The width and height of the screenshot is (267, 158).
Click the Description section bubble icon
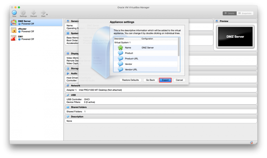click(x=68, y=116)
